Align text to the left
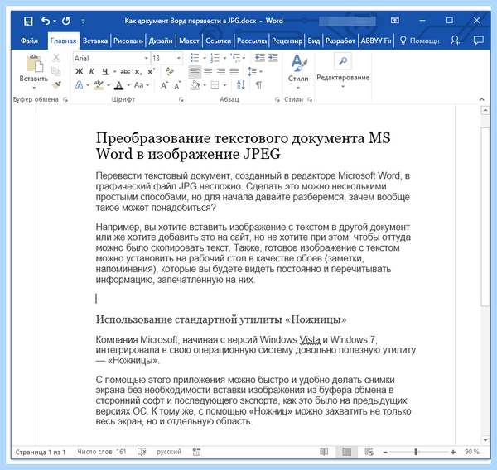Screen dimensions: 497x470 point(195,72)
